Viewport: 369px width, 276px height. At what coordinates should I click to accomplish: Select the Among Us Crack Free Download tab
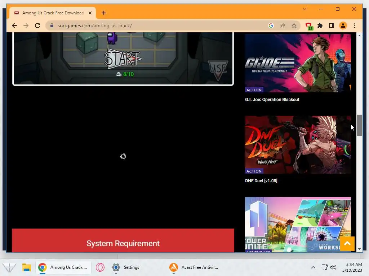pos(53,13)
